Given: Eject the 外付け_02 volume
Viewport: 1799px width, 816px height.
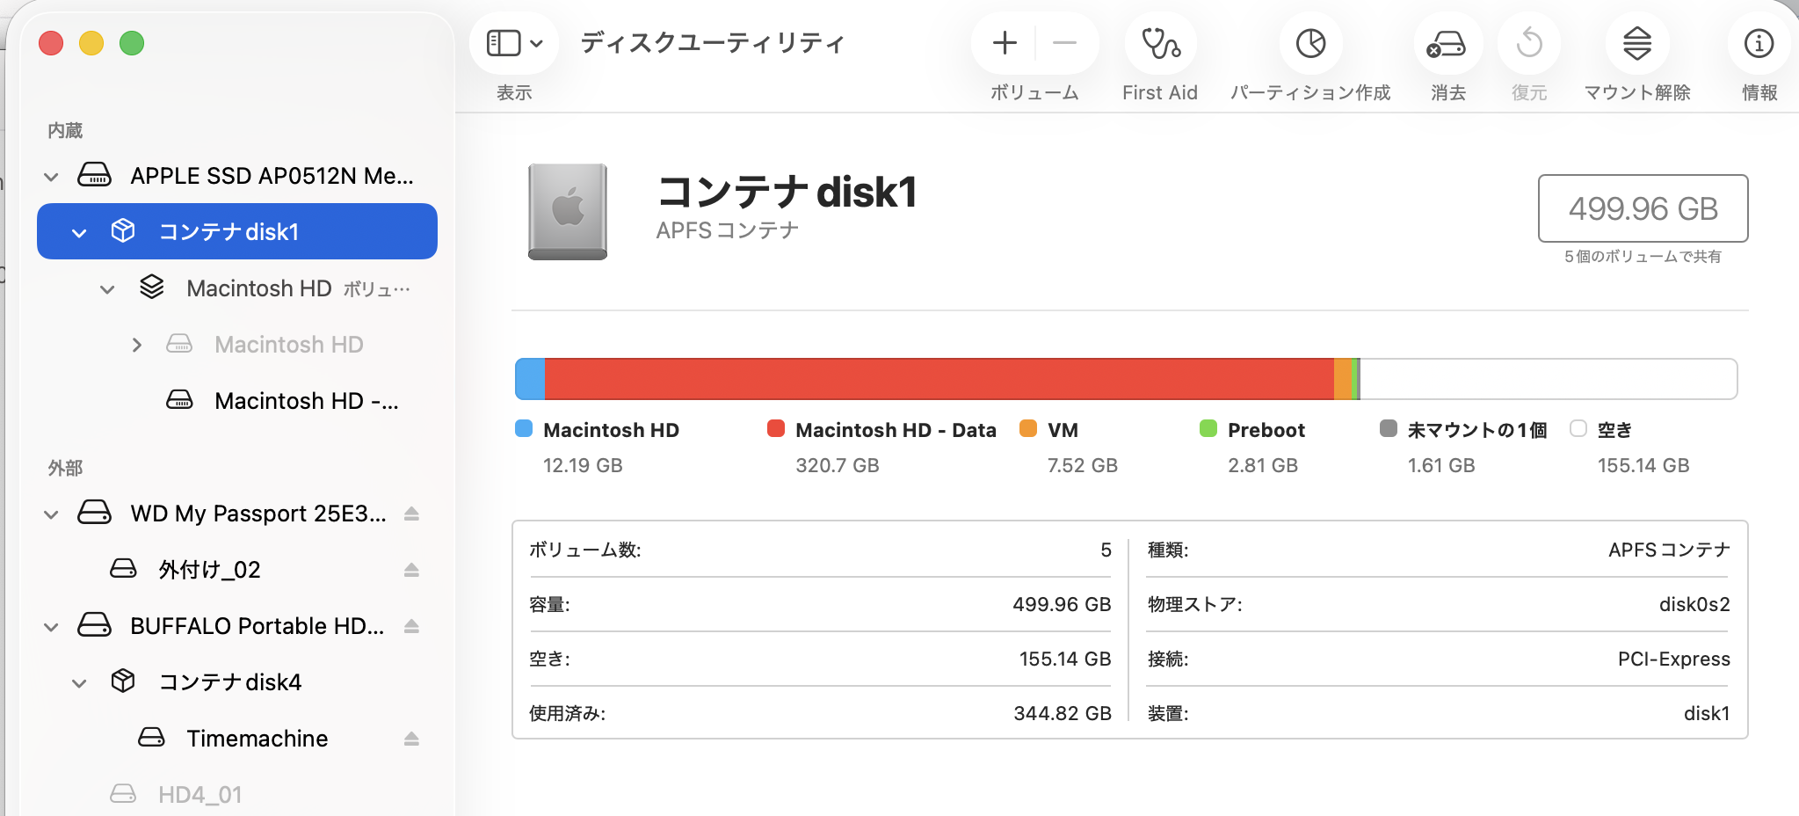Looking at the screenshot, I should click(411, 570).
